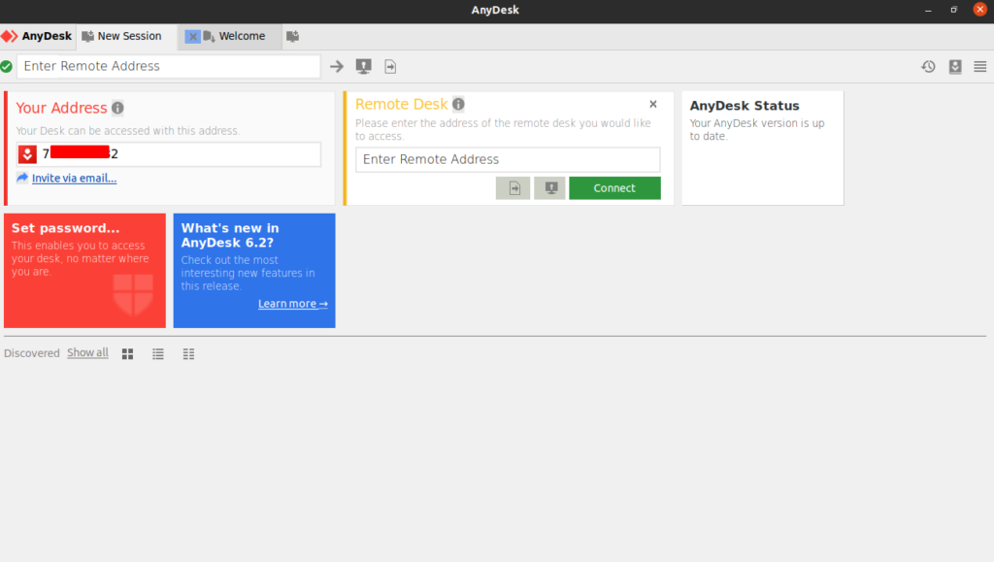Screen dimensions: 994x562
Task: Open a new session tab icon
Action: point(292,36)
